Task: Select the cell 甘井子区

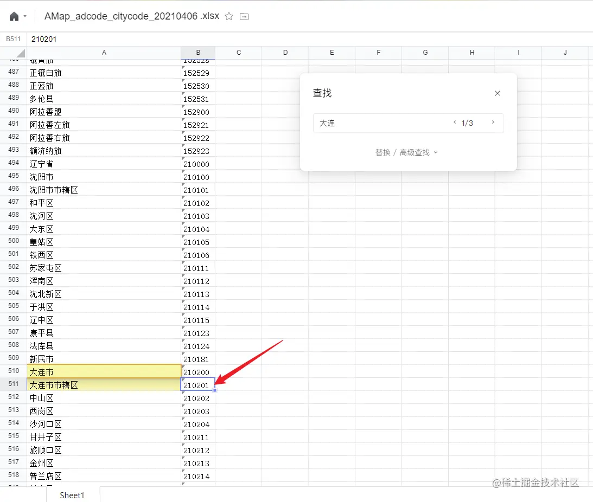Action: point(104,437)
